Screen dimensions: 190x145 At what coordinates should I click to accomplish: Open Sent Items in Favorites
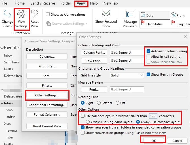coord(12,62)
